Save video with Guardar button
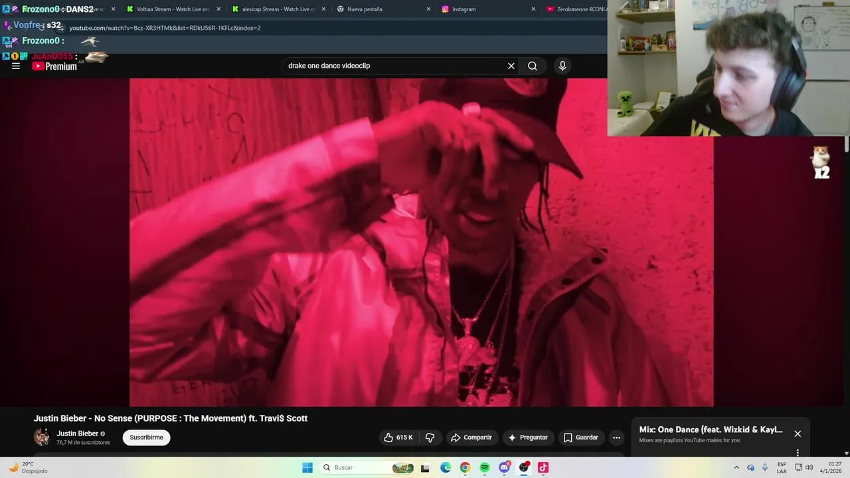This screenshot has width=850, height=478. click(581, 438)
